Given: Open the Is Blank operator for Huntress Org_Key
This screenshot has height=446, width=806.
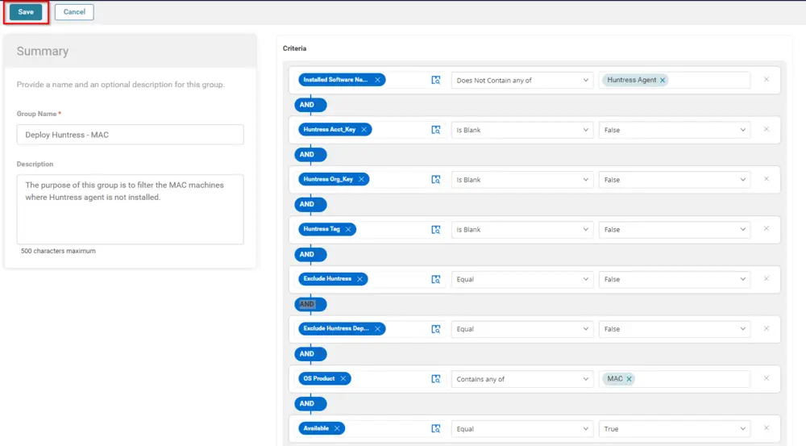Looking at the screenshot, I should click(x=521, y=180).
